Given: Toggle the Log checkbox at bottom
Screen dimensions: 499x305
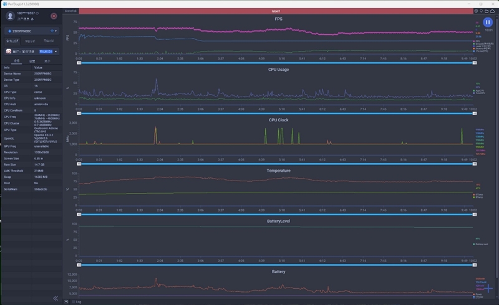Looking at the screenshot, I should [x=74, y=302].
